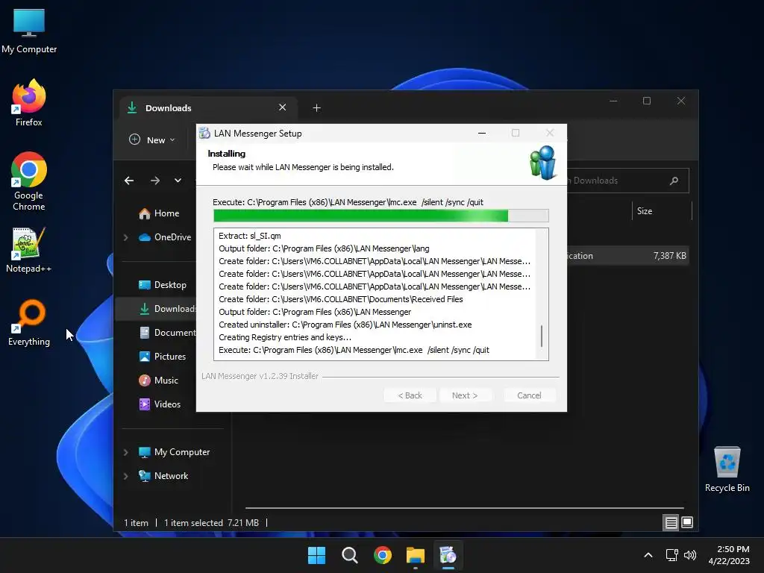Screen dimensions: 764x573
Task: Switch Explorer to details view
Action: [x=671, y=523]
